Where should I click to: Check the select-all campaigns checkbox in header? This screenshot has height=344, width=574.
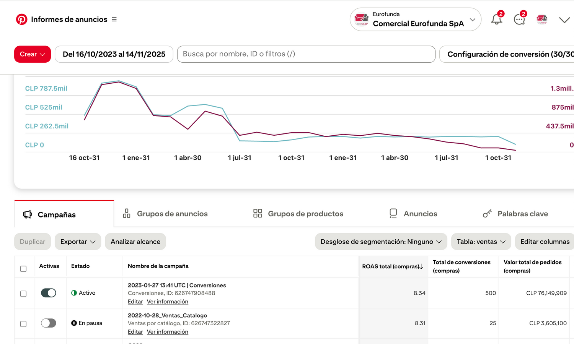[x=23, y=269]
